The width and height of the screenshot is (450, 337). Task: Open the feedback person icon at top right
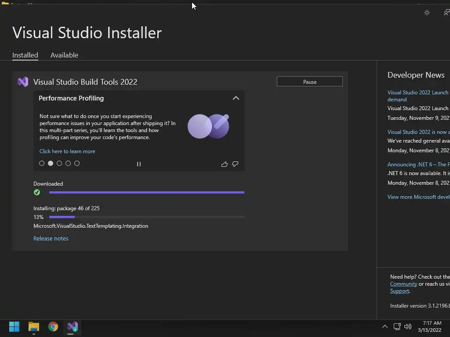pyautogui.click(x=446, y=13)
